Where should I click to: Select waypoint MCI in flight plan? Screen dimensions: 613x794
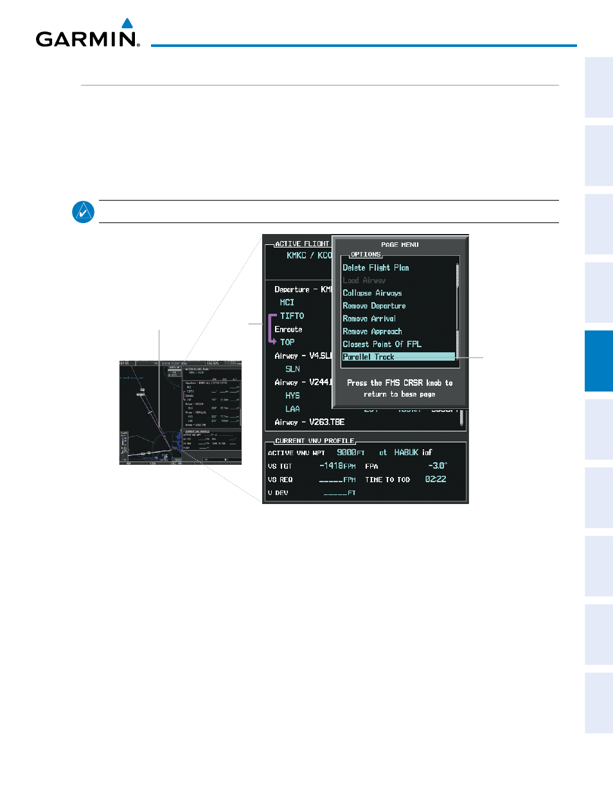(x=287, y=302)
